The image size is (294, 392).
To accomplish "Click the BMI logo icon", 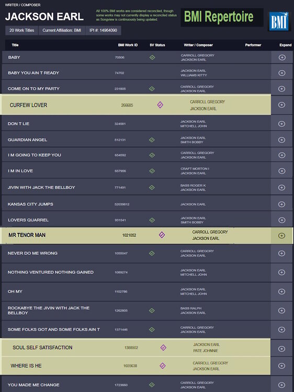I will coord(278,21).
